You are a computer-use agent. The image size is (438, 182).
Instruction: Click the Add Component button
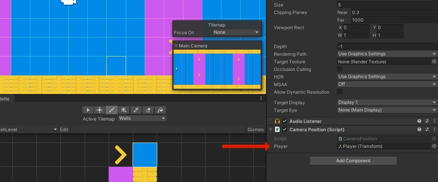pyautogui.click(x=353, y=161)
